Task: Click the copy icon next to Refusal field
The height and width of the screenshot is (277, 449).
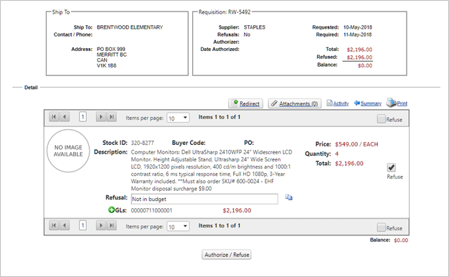Action: click(288, 197)
